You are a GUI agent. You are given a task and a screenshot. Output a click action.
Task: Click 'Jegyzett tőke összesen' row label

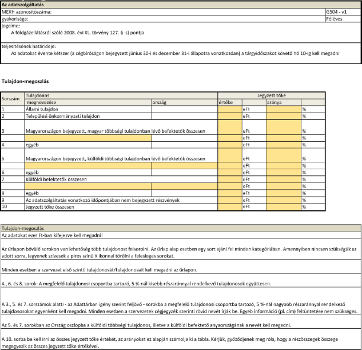point(50,207)
